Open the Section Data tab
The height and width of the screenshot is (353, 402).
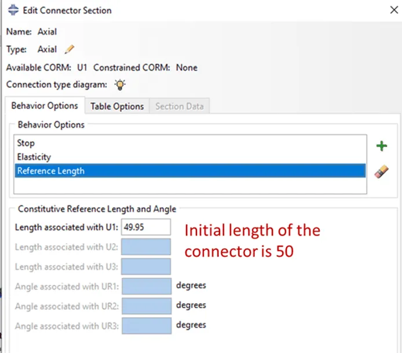(180, 106)
